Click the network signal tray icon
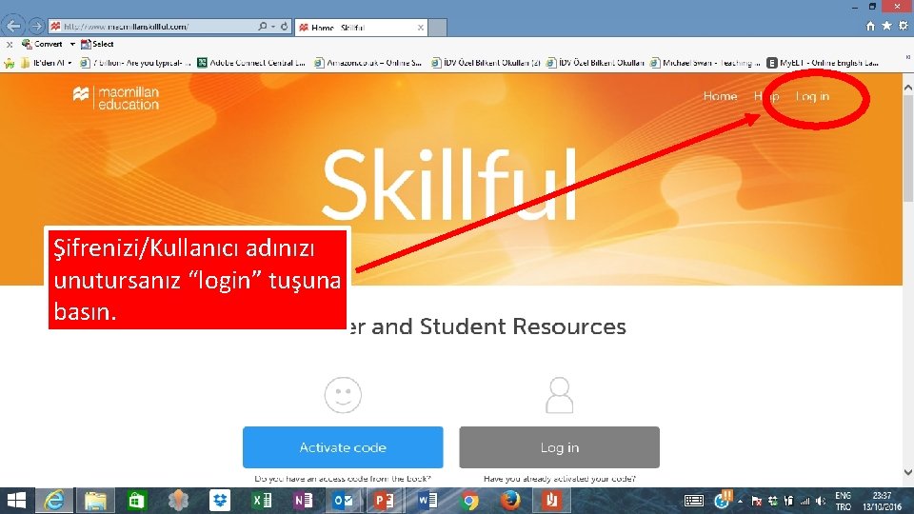The width and height of the screenshot is (914, 514). point(805,502)
